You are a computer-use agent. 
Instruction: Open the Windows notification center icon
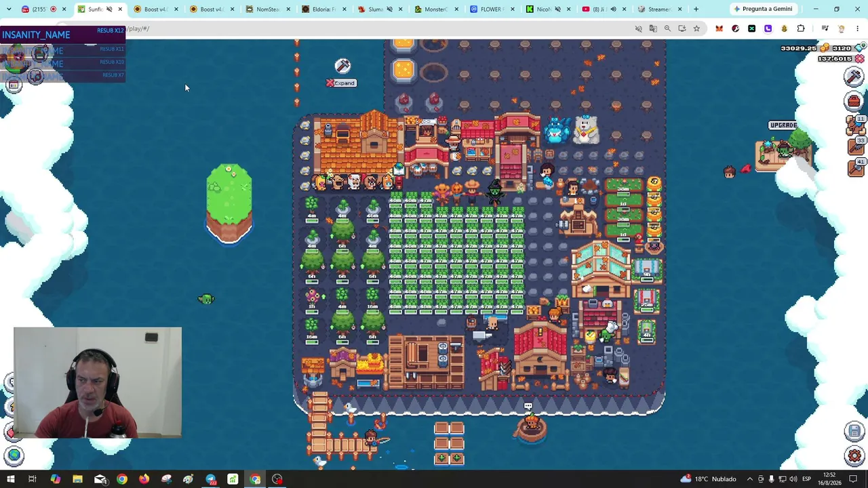(854, 479)
